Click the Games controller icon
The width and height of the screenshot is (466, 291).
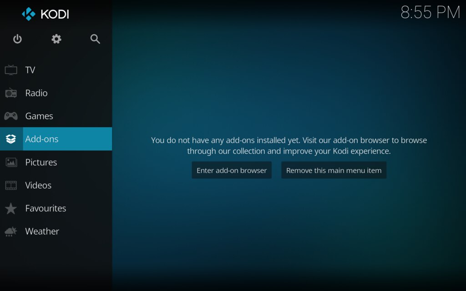point(11,116)
